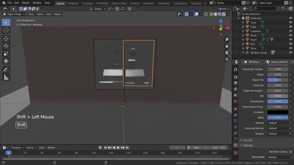Image resolution: width=294 pixels, height=165 pixels.
Task: Jump to the last frame
Action: [x=127, y=148]
